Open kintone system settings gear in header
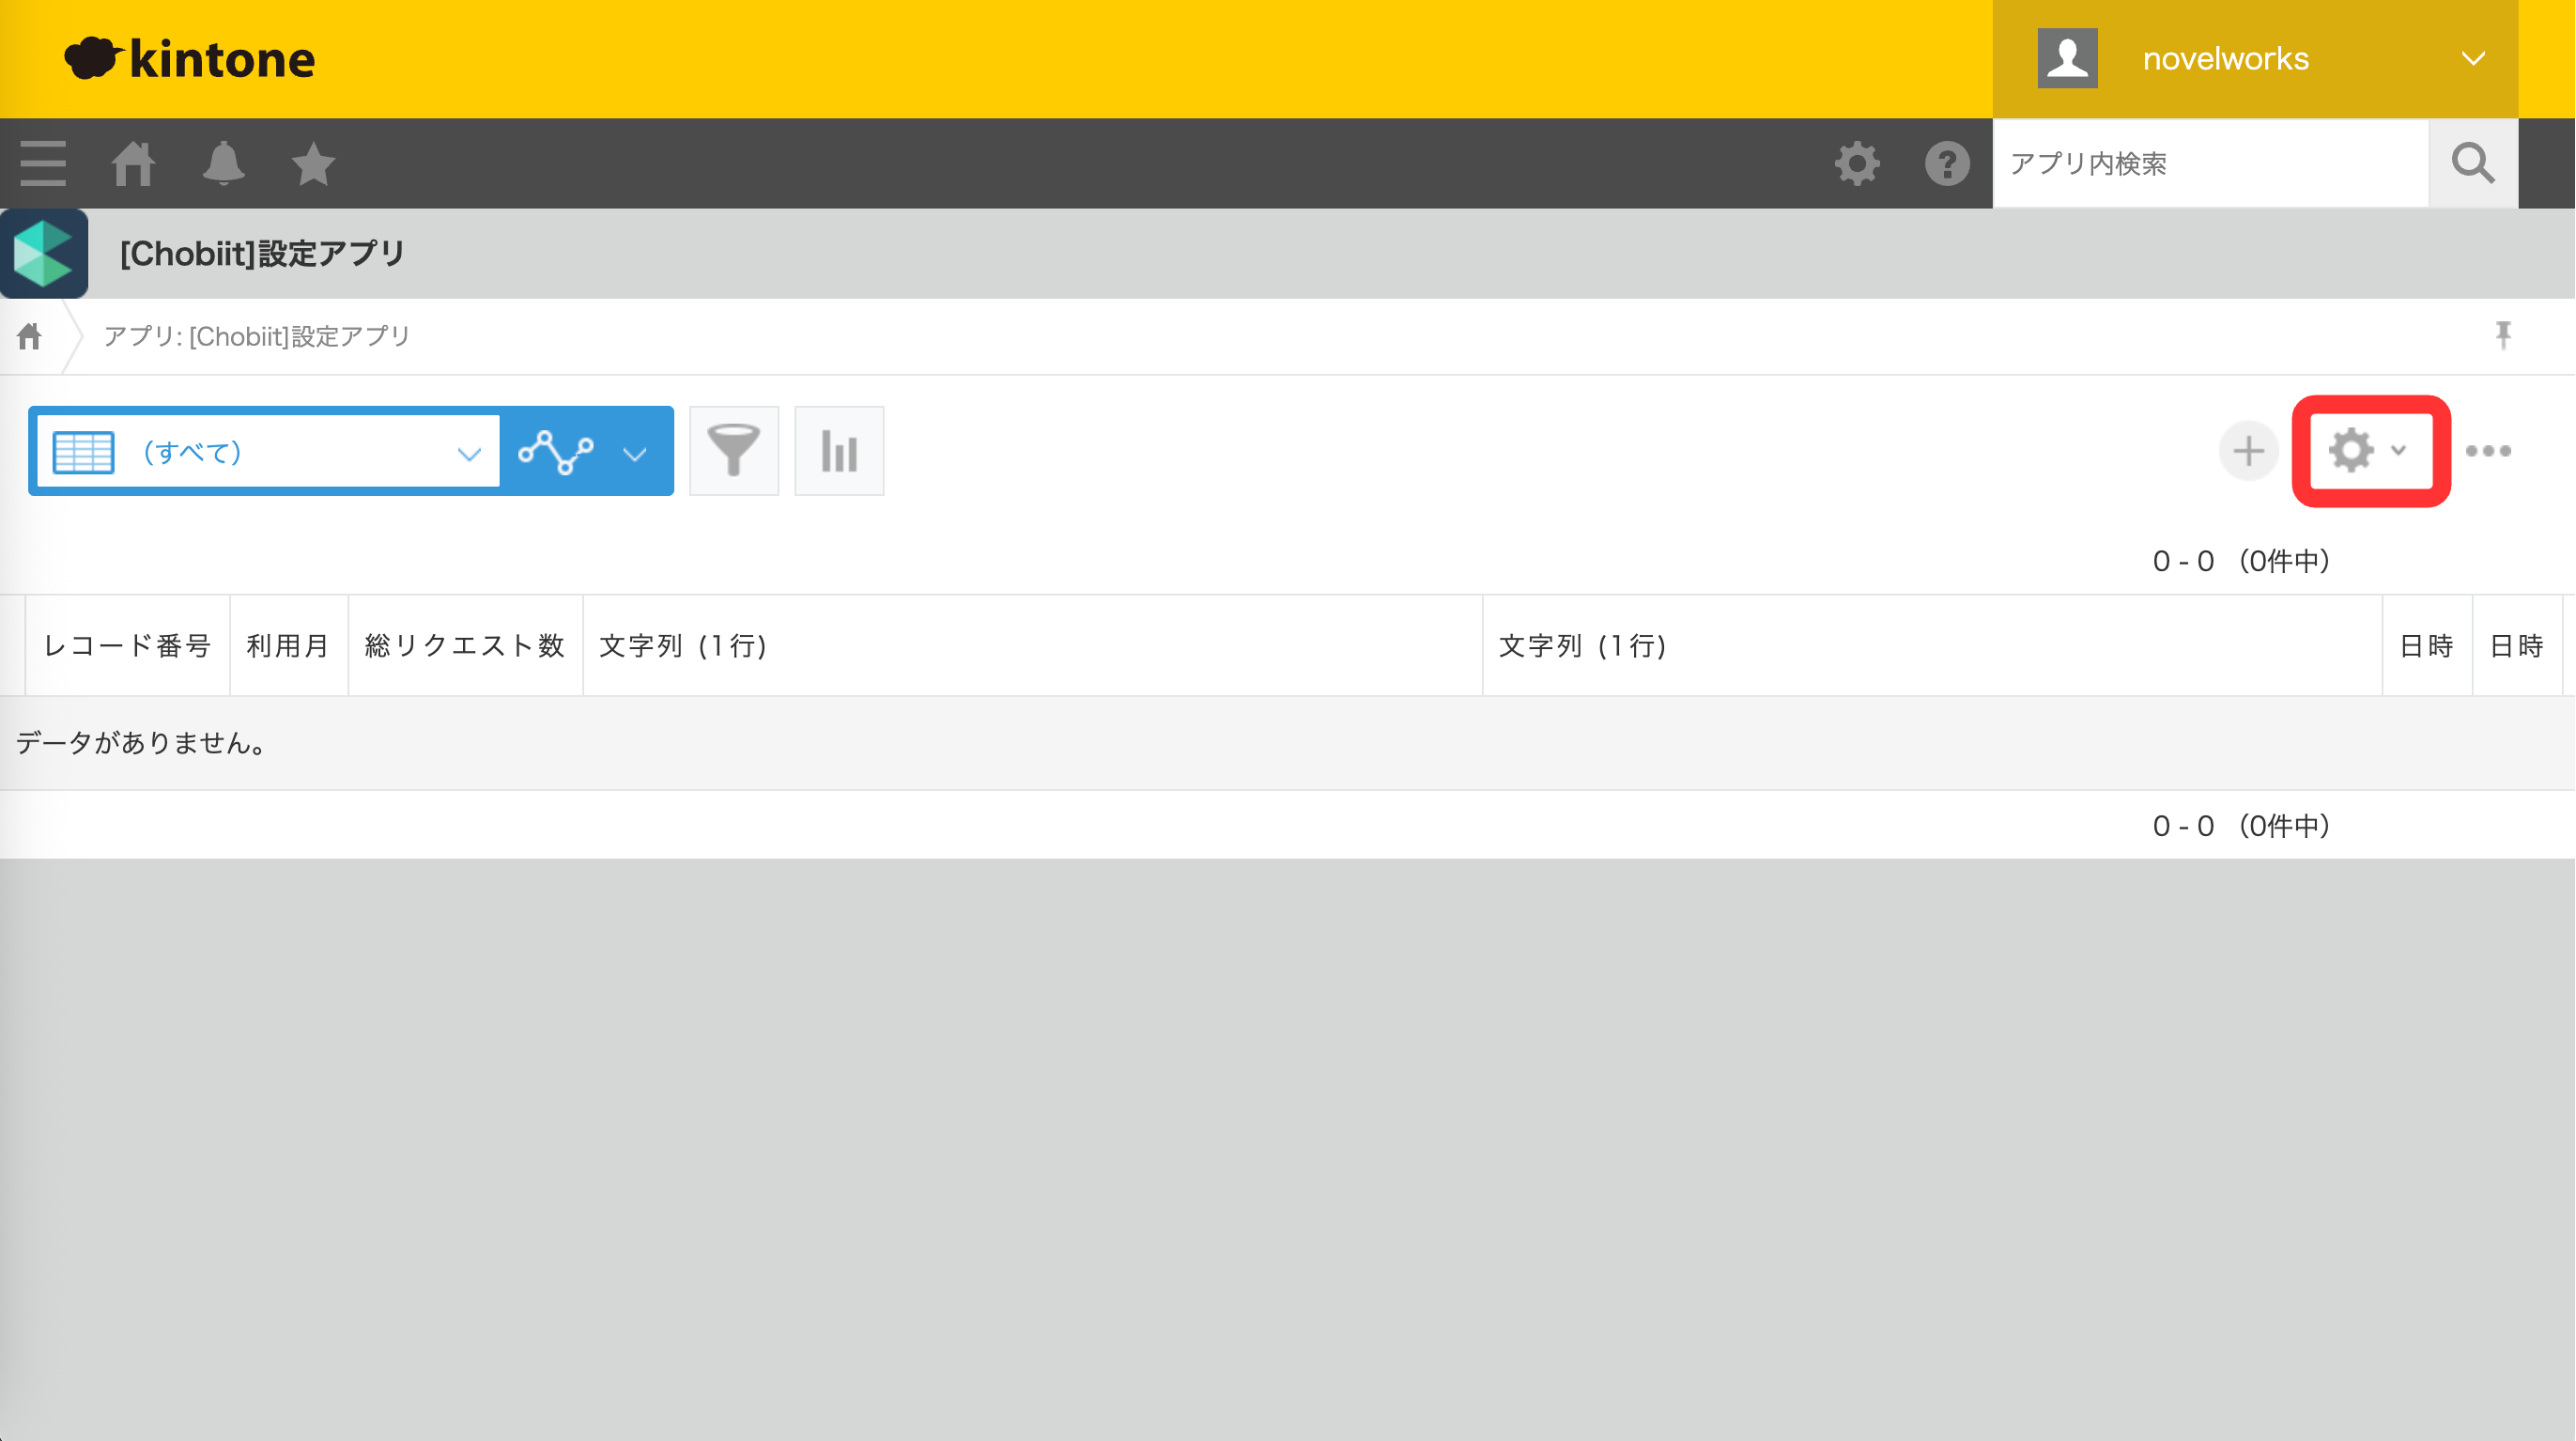 (x=1857, y=164)
